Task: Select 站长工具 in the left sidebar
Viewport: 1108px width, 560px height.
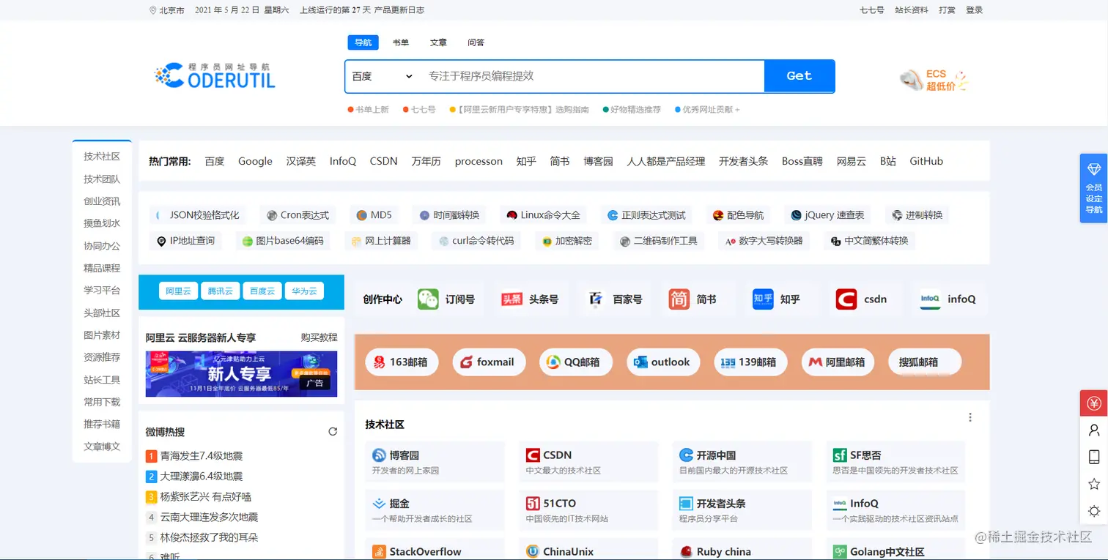Action: click(x=102, y=380)
